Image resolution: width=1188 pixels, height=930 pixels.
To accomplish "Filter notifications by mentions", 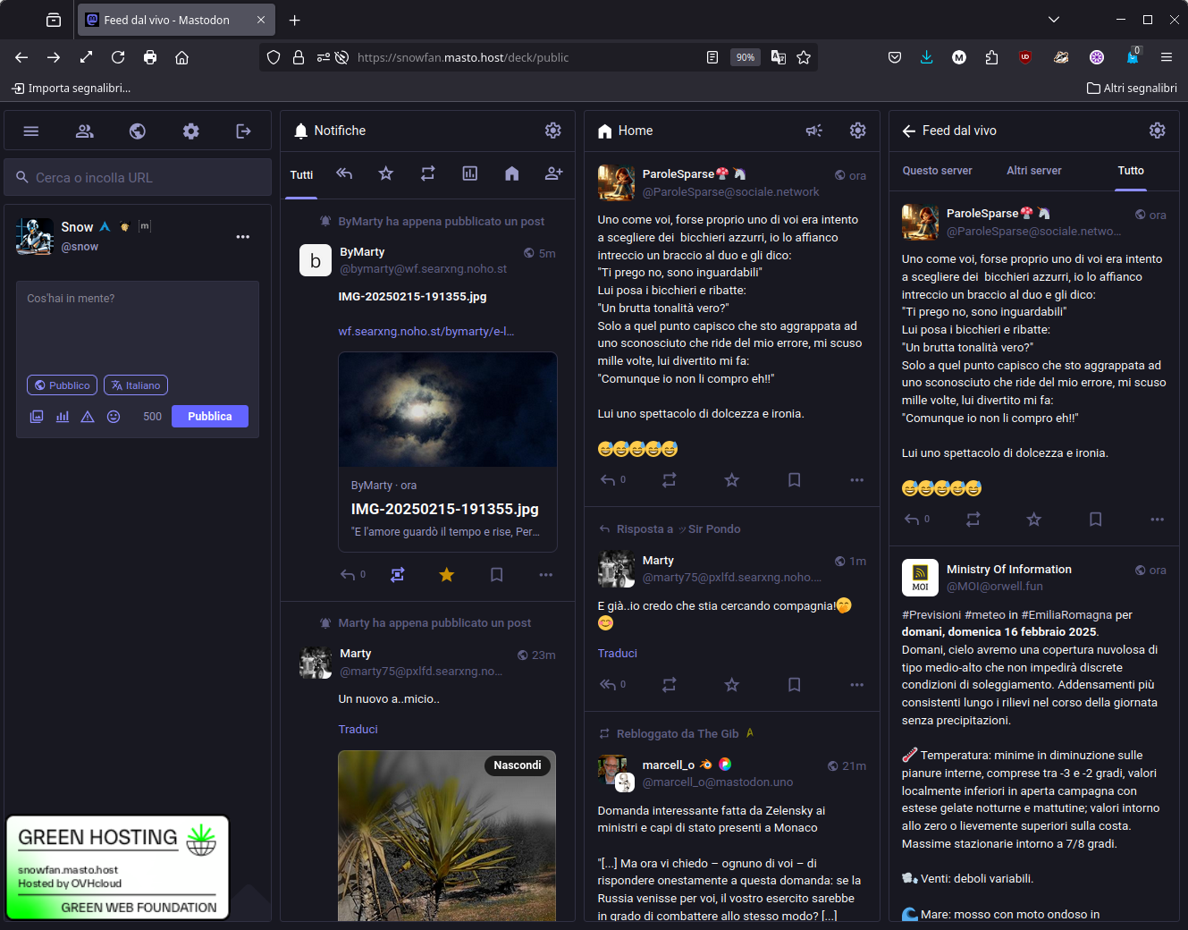I will click(344, 173).
